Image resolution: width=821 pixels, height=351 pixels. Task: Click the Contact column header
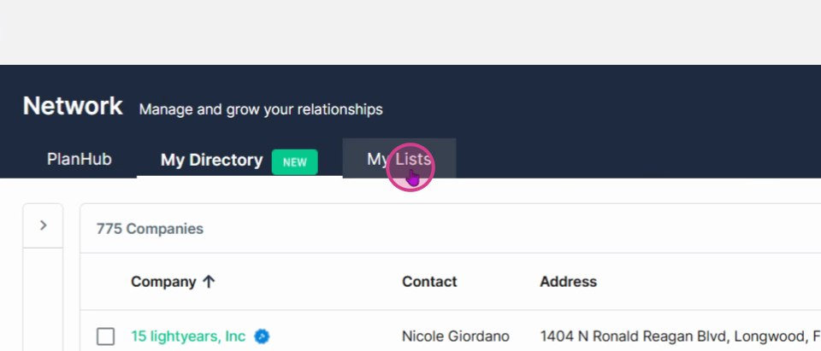point(429,282)
